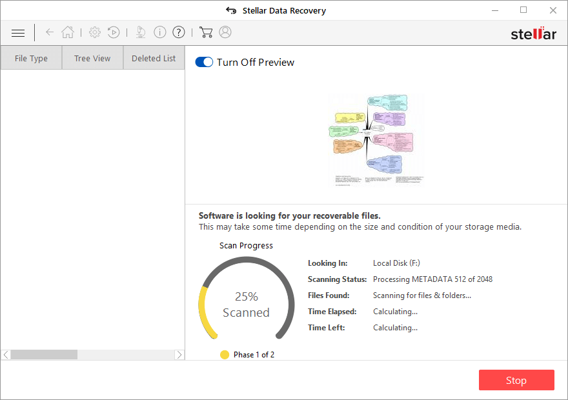Maximize the Stellar Data Recovery window
The width and height of the screenshot is (568, 400).
pos(523,10)
